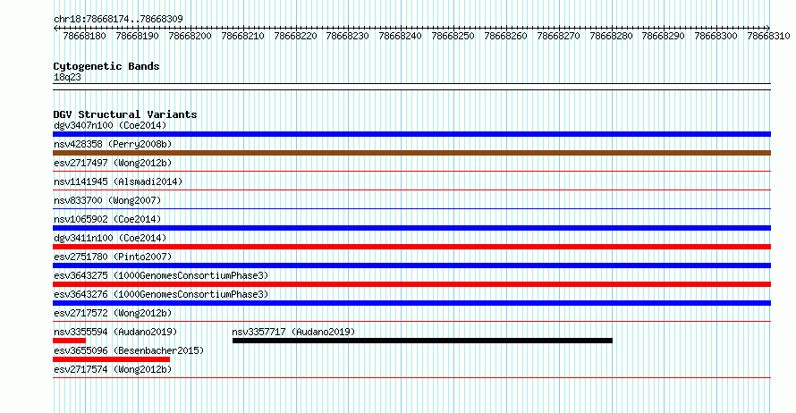The width and height of the screenshot is (796, 413).
Task: Open variant esv2751780 (Pinto2007) label
Action: 113,257
